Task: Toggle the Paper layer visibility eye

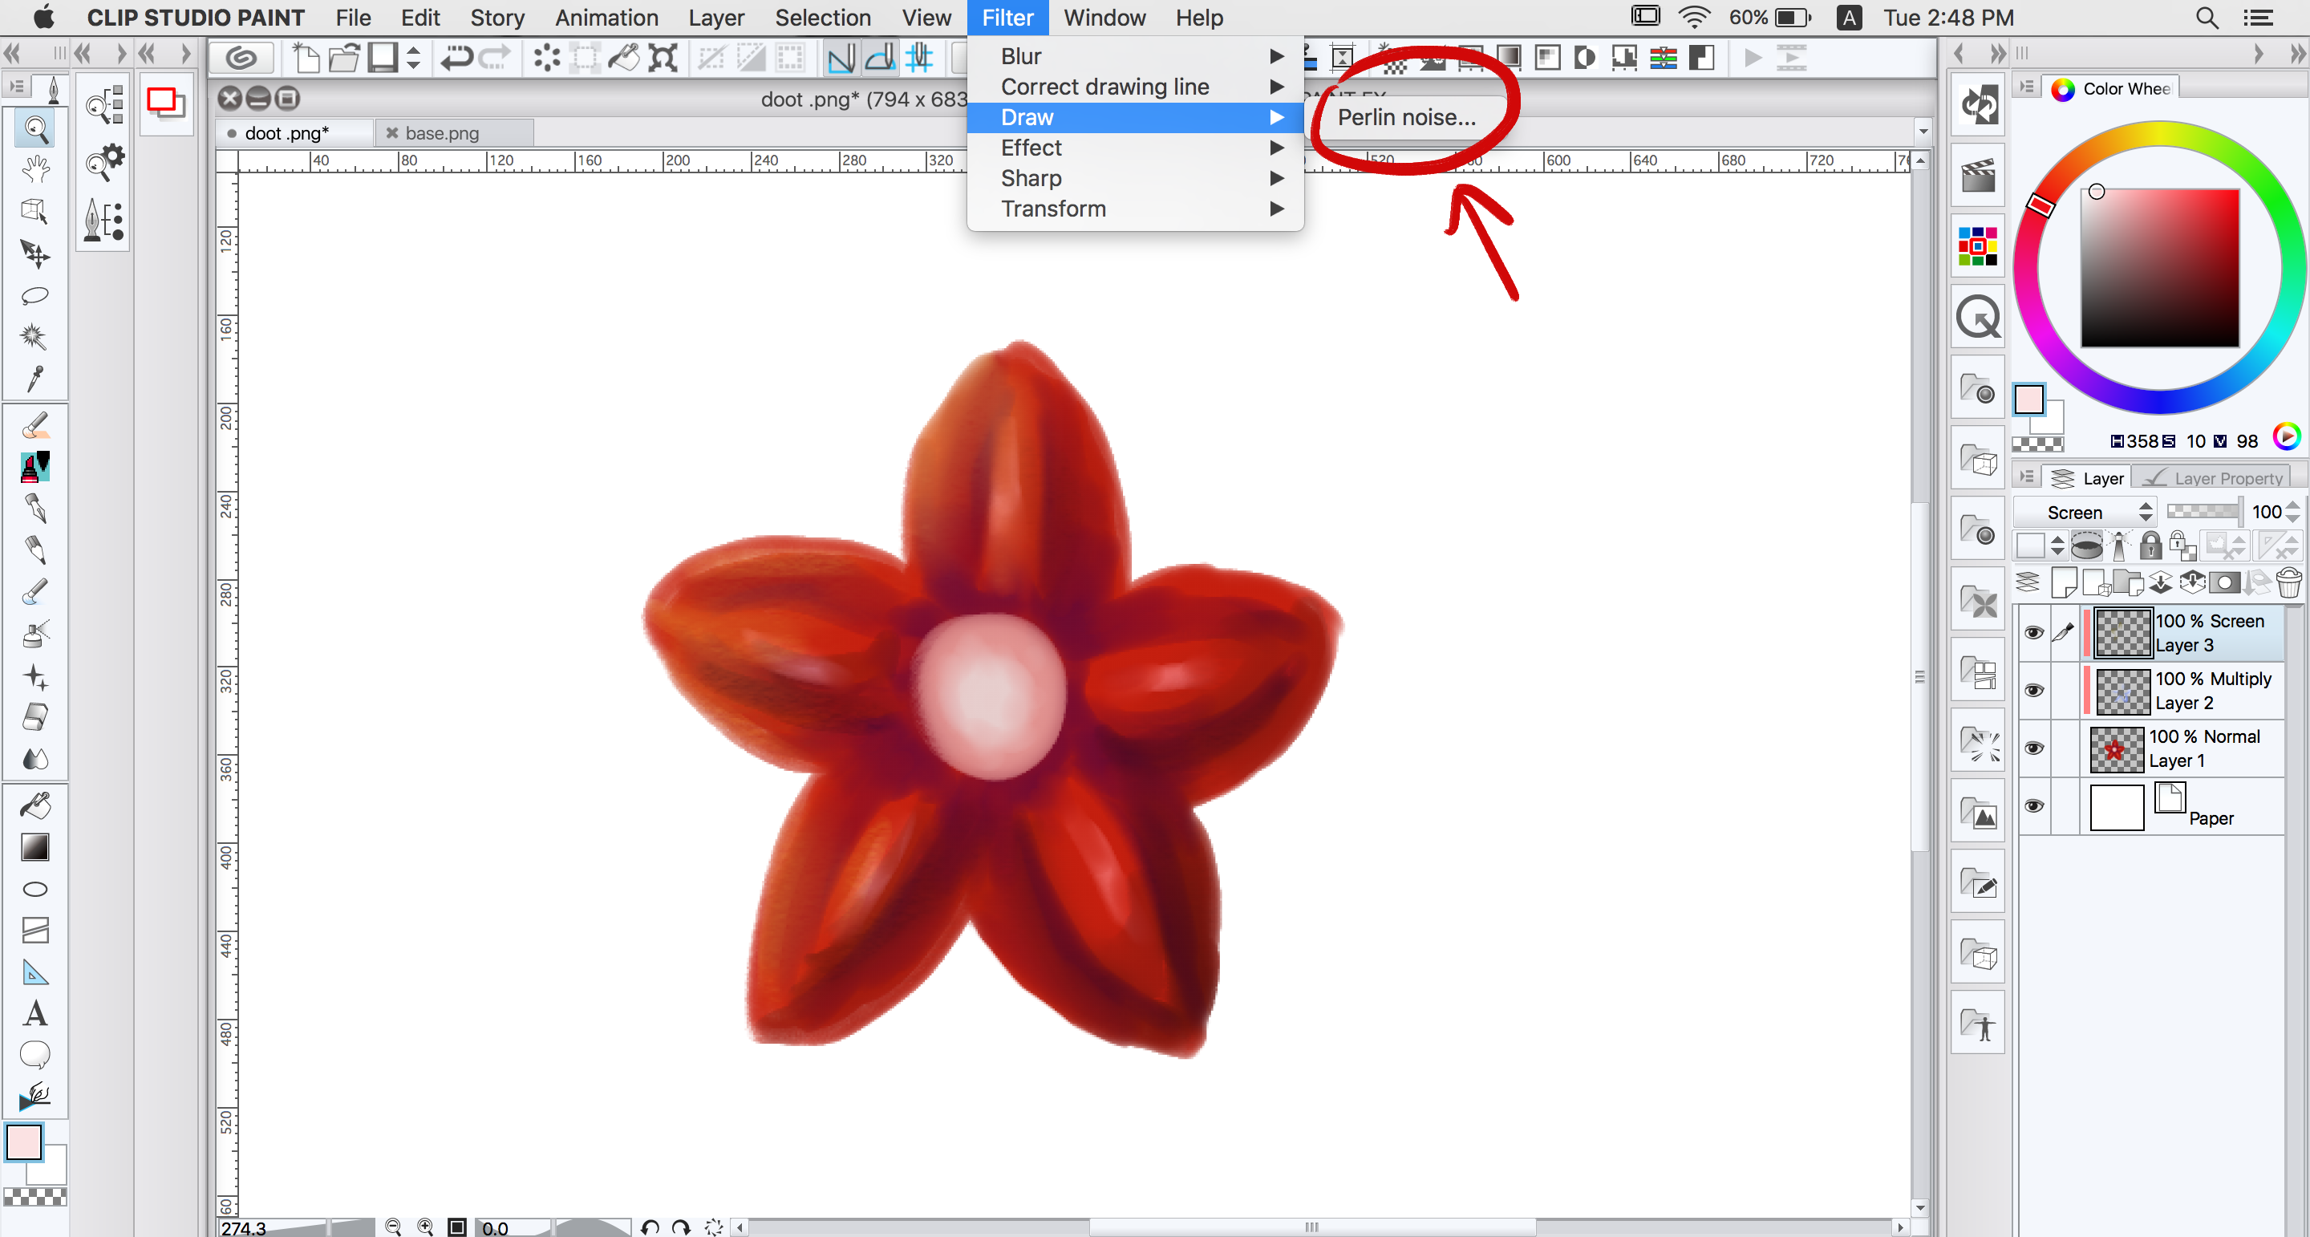Action: coord(2034,805)
